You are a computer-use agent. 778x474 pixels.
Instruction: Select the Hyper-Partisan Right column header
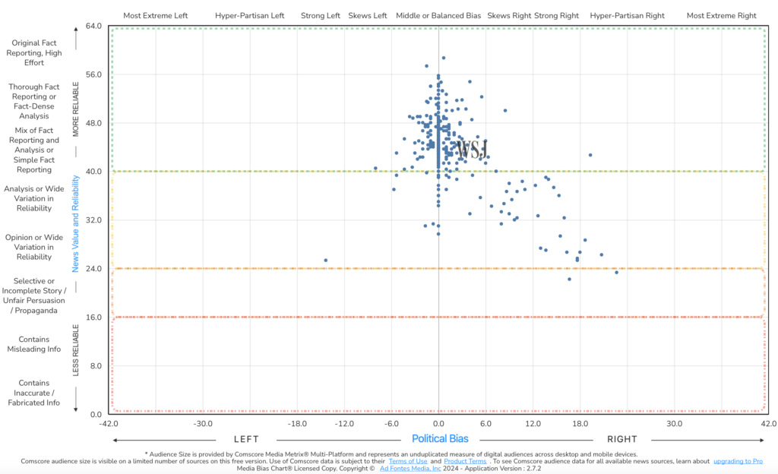tap(627, 15)
